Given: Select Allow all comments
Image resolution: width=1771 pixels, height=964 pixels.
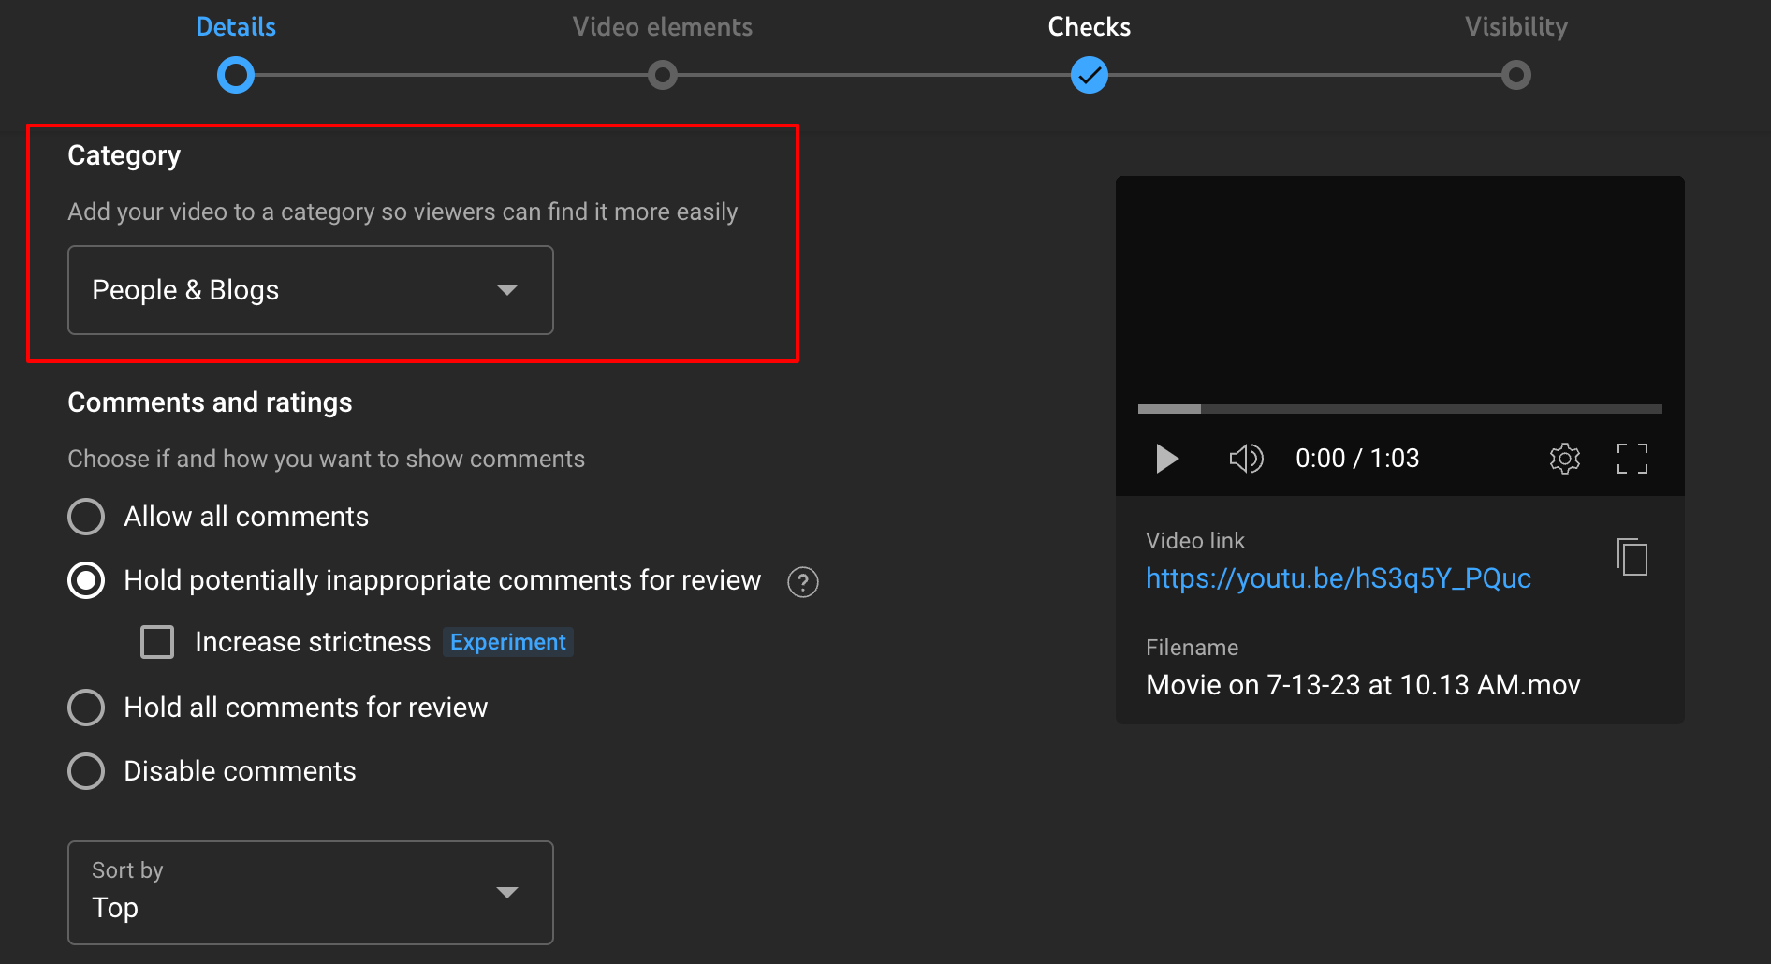Looking at the screenshot, I should [86, 517].
